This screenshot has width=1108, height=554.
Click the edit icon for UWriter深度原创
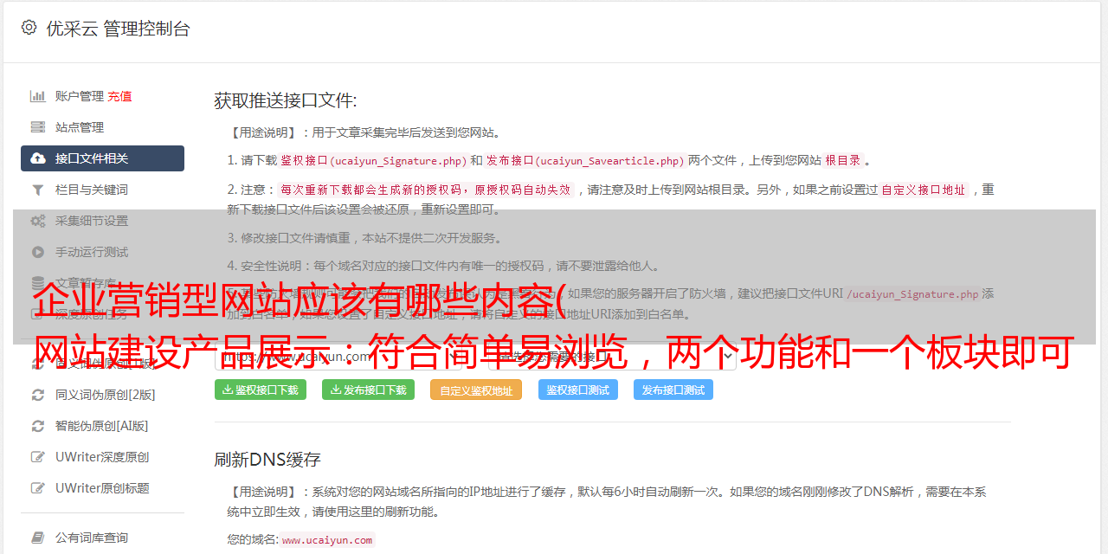click(x=38, y=457)
